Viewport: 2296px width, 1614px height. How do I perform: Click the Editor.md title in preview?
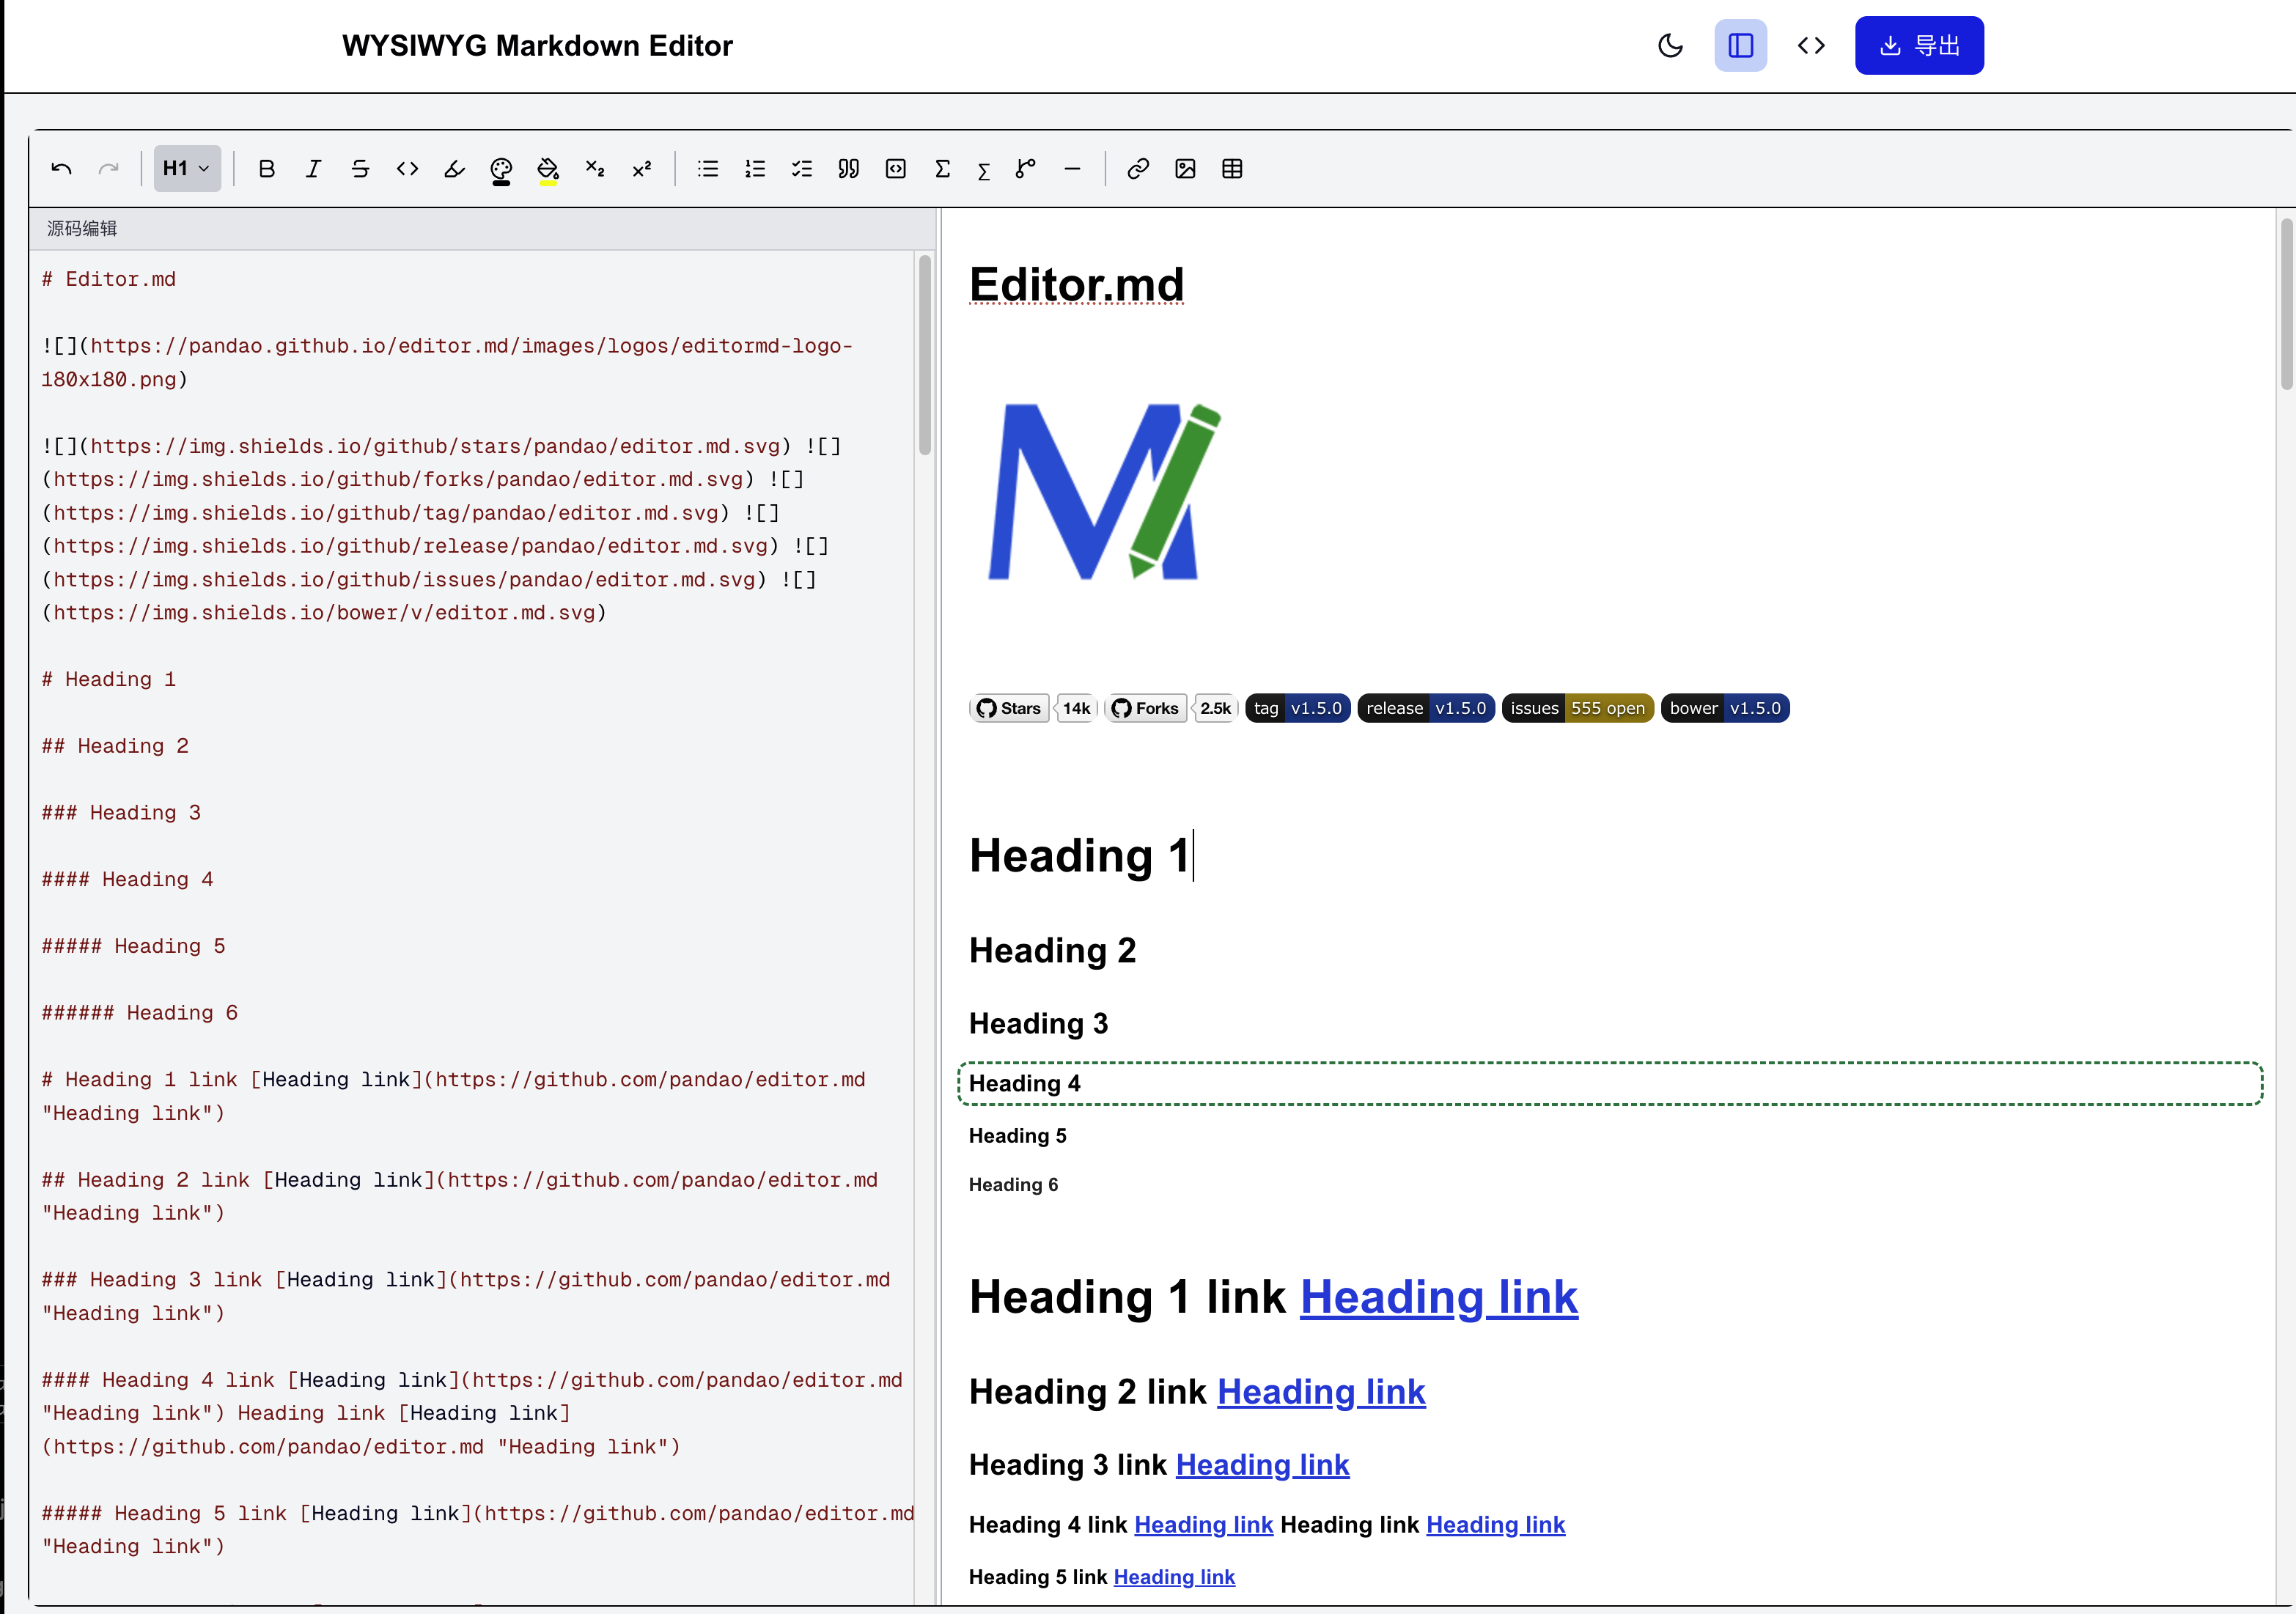[1076, 285]
